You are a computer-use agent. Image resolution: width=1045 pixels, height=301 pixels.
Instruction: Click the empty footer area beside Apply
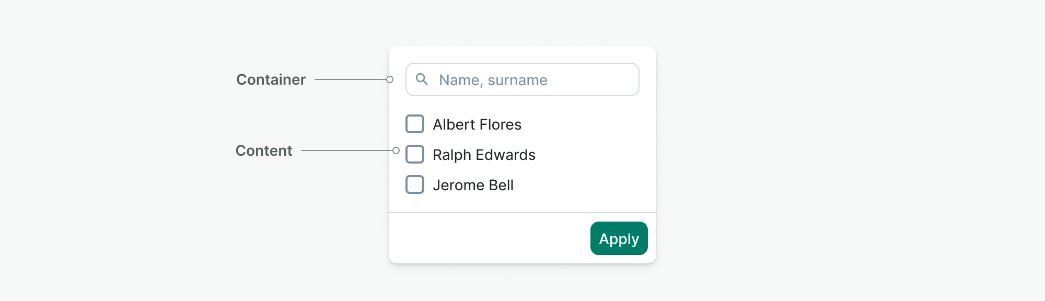(x=486, y=238)
